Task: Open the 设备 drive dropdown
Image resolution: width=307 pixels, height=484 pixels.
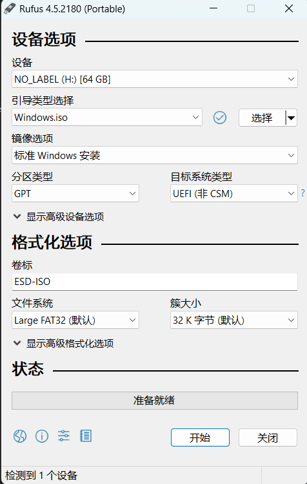Action: click(155, 79)
